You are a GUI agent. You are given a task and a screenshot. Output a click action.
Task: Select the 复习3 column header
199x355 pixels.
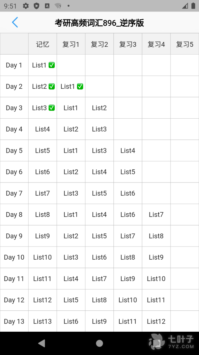pos(128,44)
